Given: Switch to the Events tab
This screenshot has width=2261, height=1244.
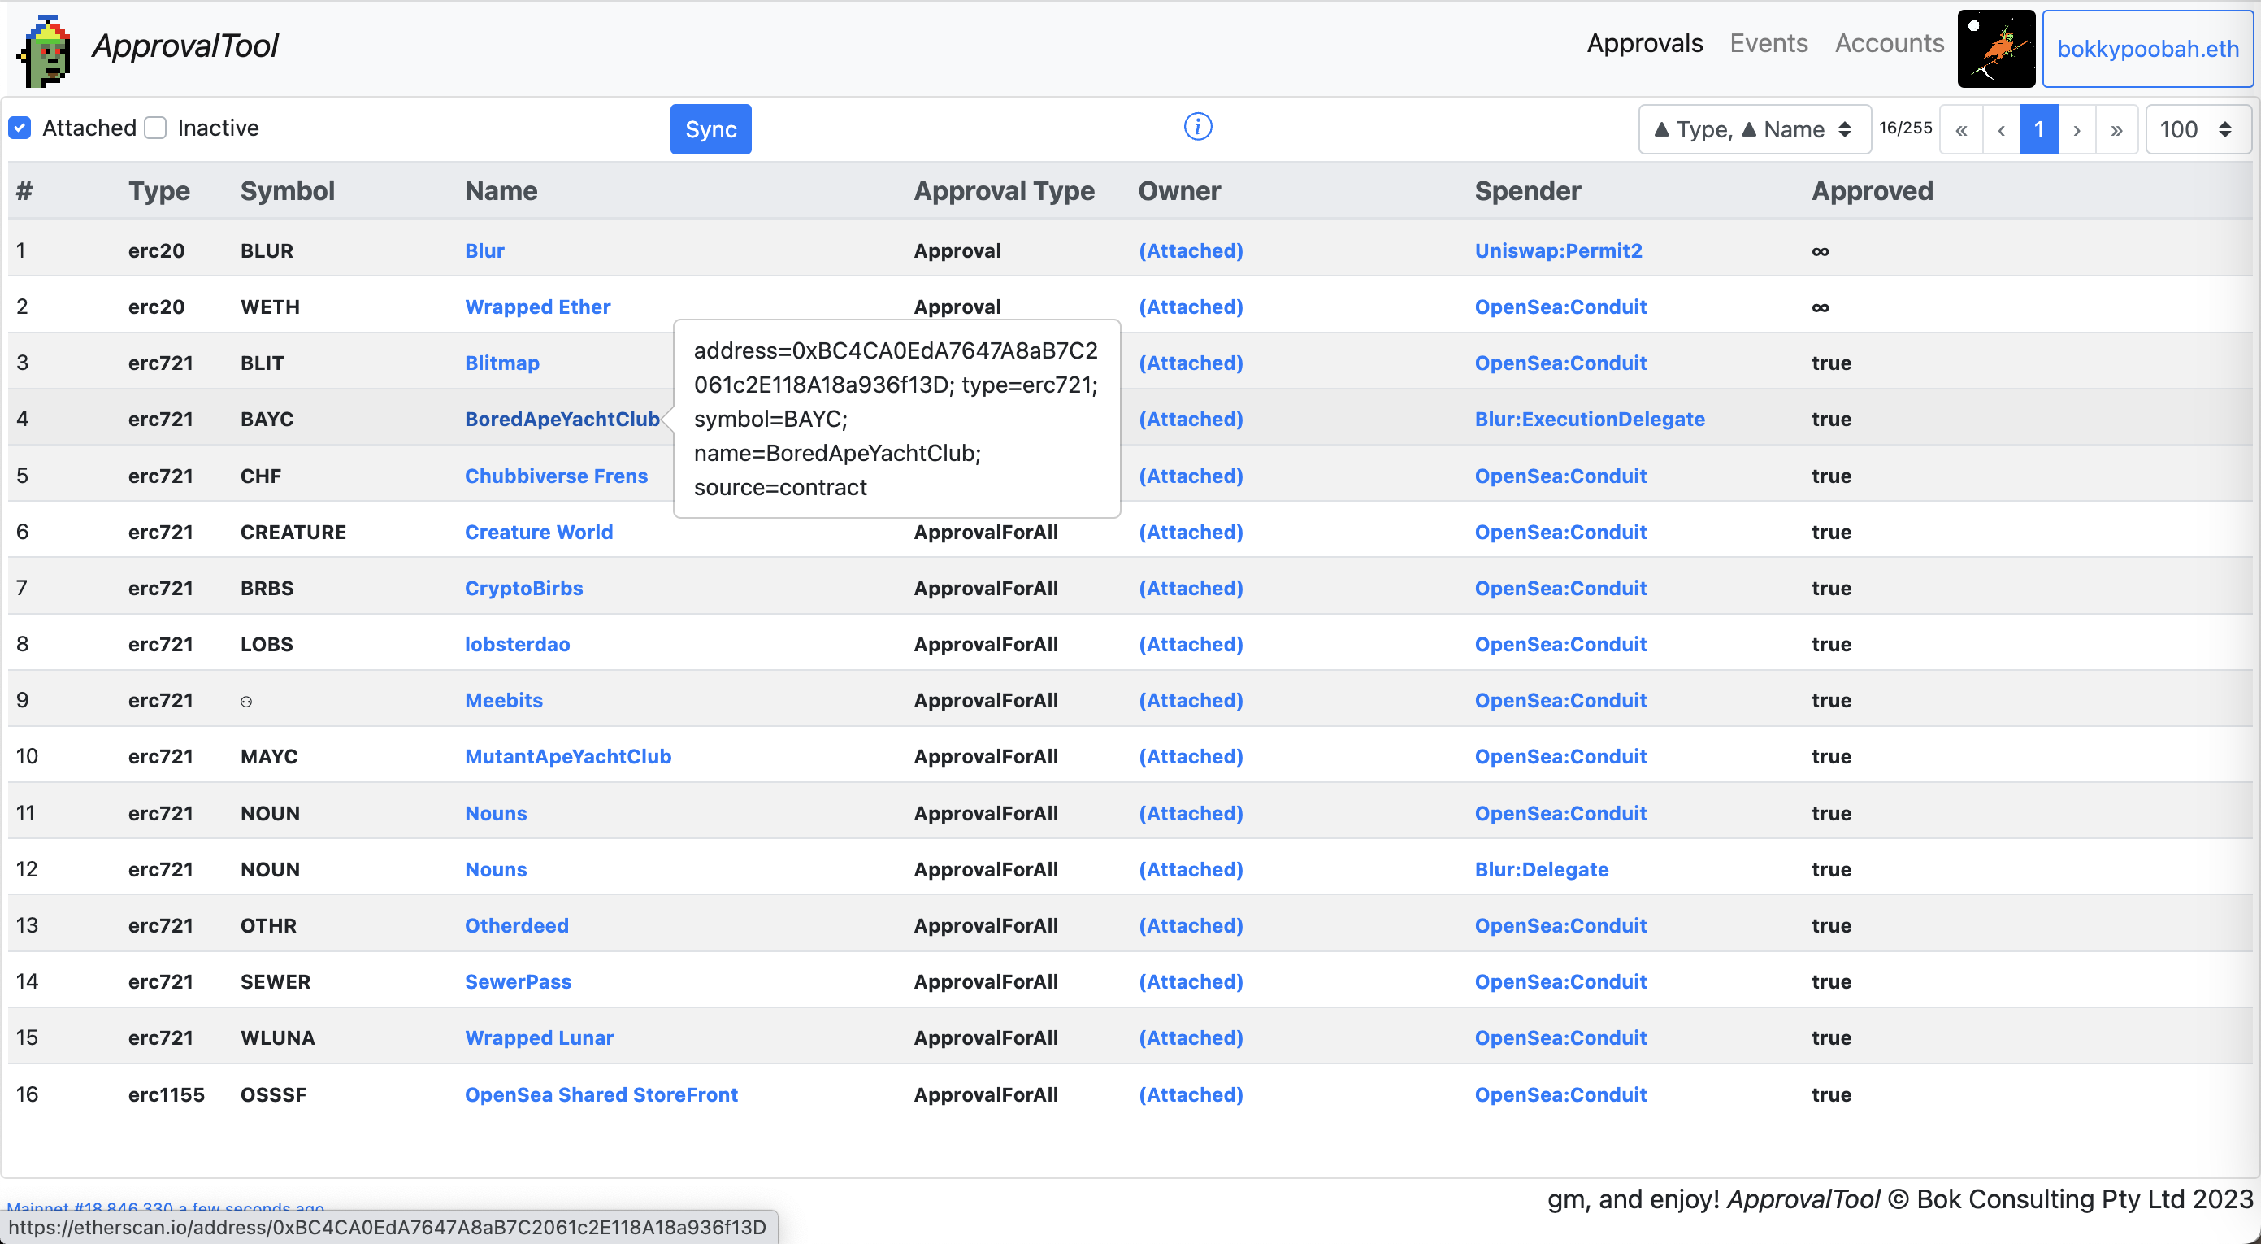Looking at the screenshot, I should coord(1768,43).
